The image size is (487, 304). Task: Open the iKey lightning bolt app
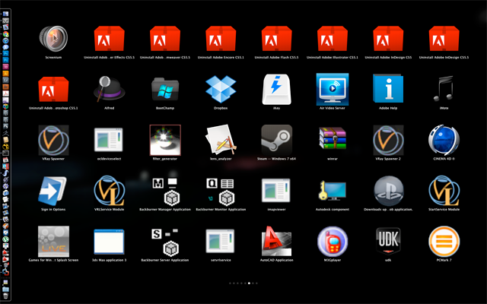click(x=276, y=90)
